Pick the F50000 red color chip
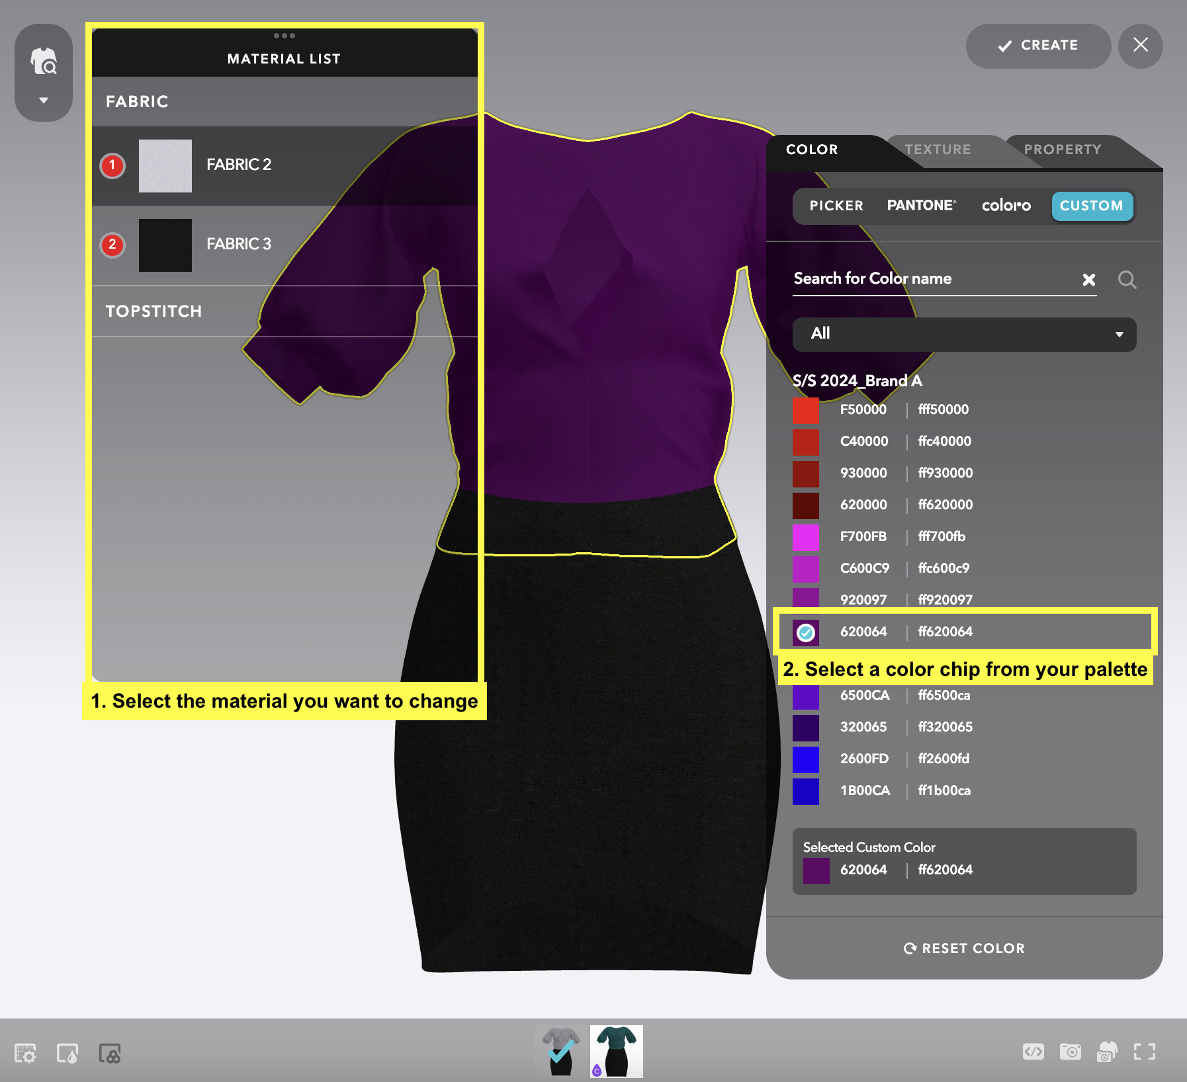This screenshot has height=1082, width=1187. [x=805, y=410]
